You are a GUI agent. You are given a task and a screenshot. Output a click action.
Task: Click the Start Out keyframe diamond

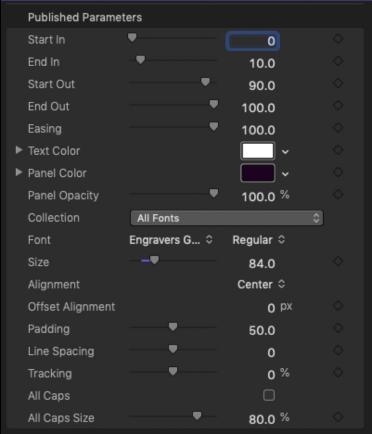pos(338,83)
